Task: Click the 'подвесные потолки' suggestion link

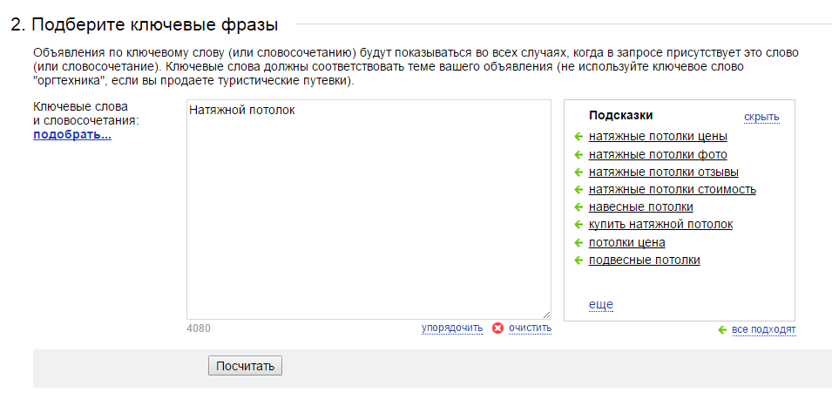Action: (644, 260)
